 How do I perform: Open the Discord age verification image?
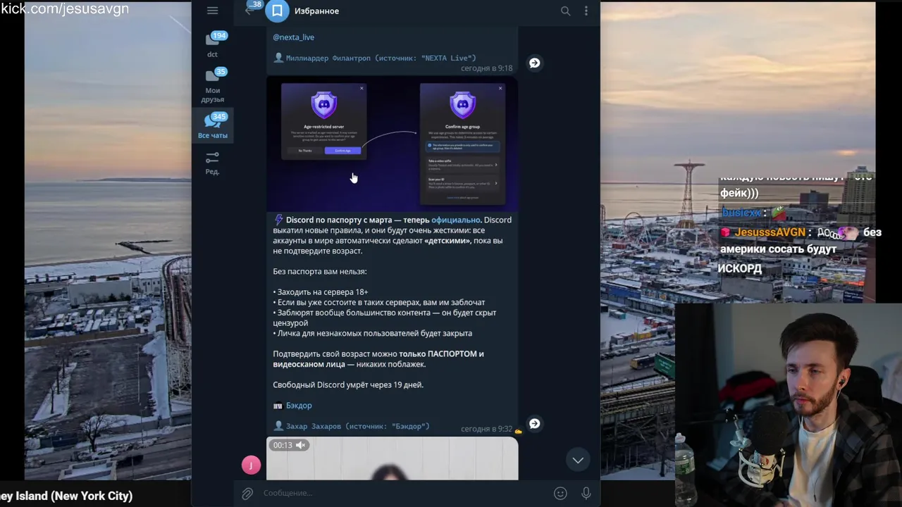(x=392, y=145)
